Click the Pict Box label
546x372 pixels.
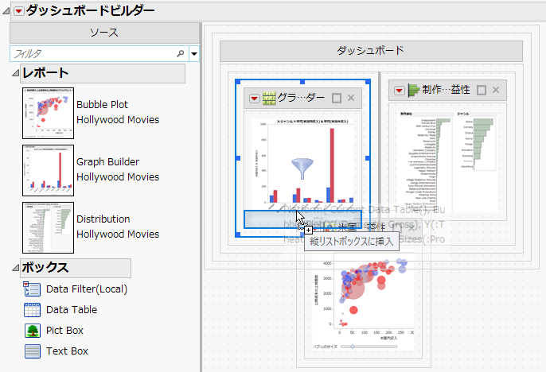[x=64, y=331]
